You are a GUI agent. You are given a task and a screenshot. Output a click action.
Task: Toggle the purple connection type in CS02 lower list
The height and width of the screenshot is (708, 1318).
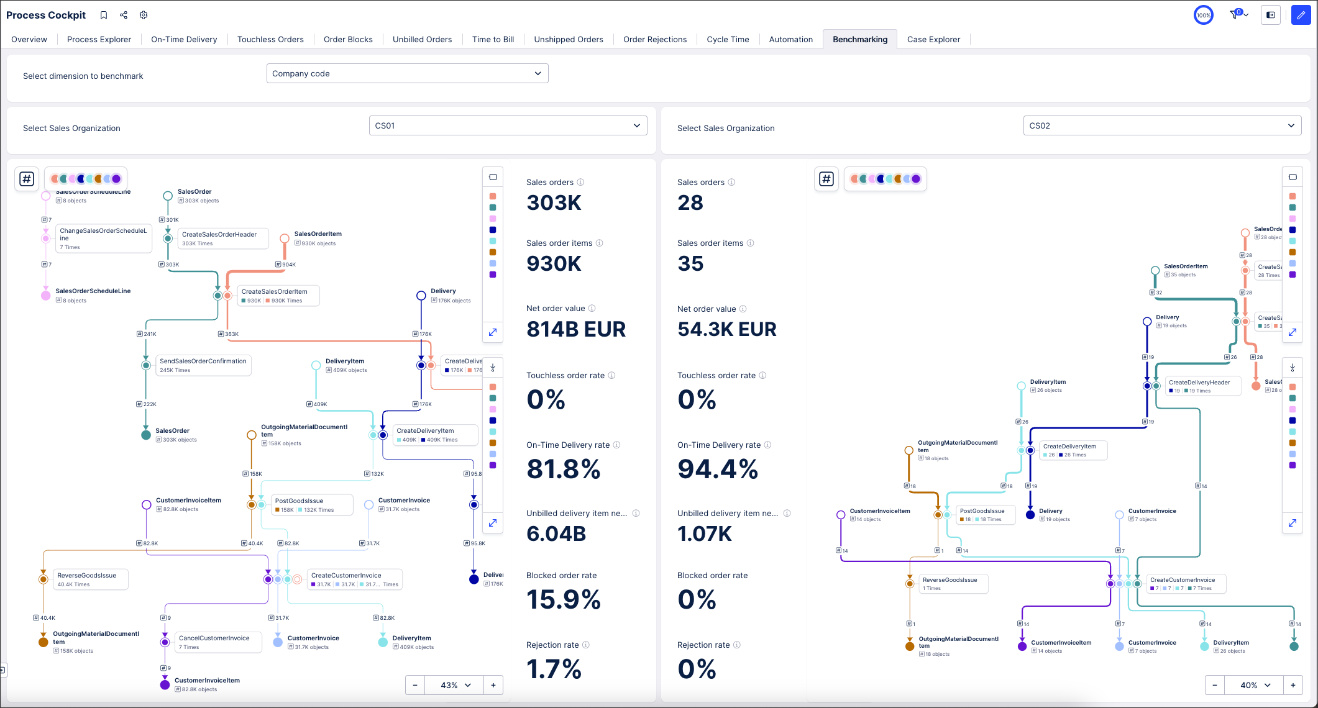(x=1293, y=465)
